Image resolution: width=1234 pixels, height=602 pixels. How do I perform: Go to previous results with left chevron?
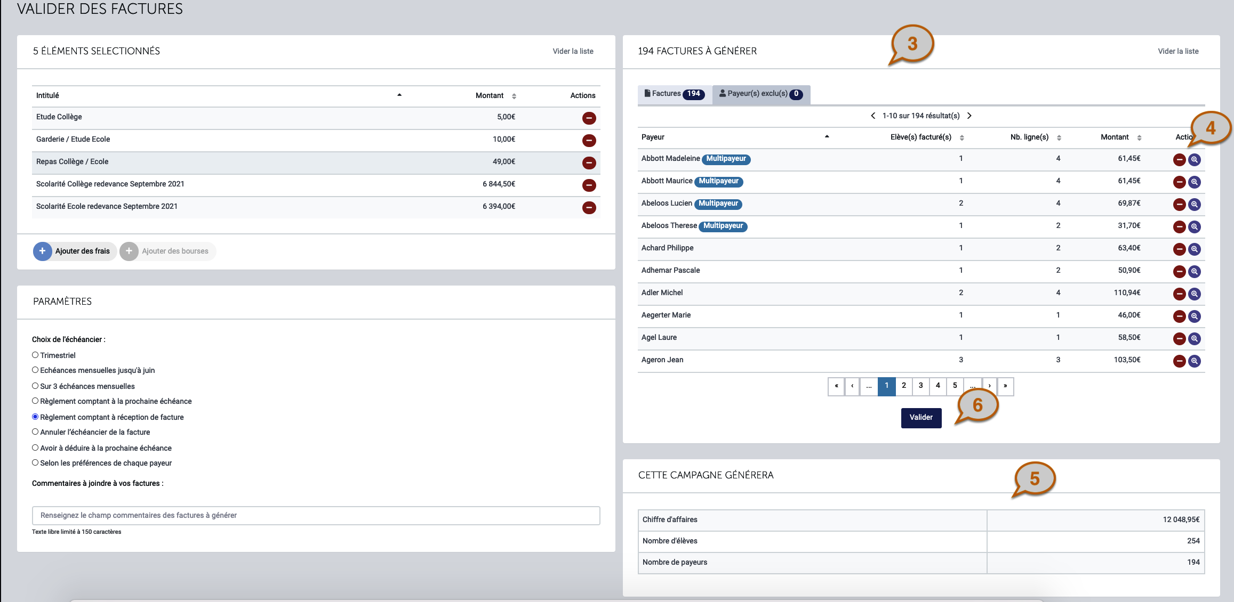[873, 116]
